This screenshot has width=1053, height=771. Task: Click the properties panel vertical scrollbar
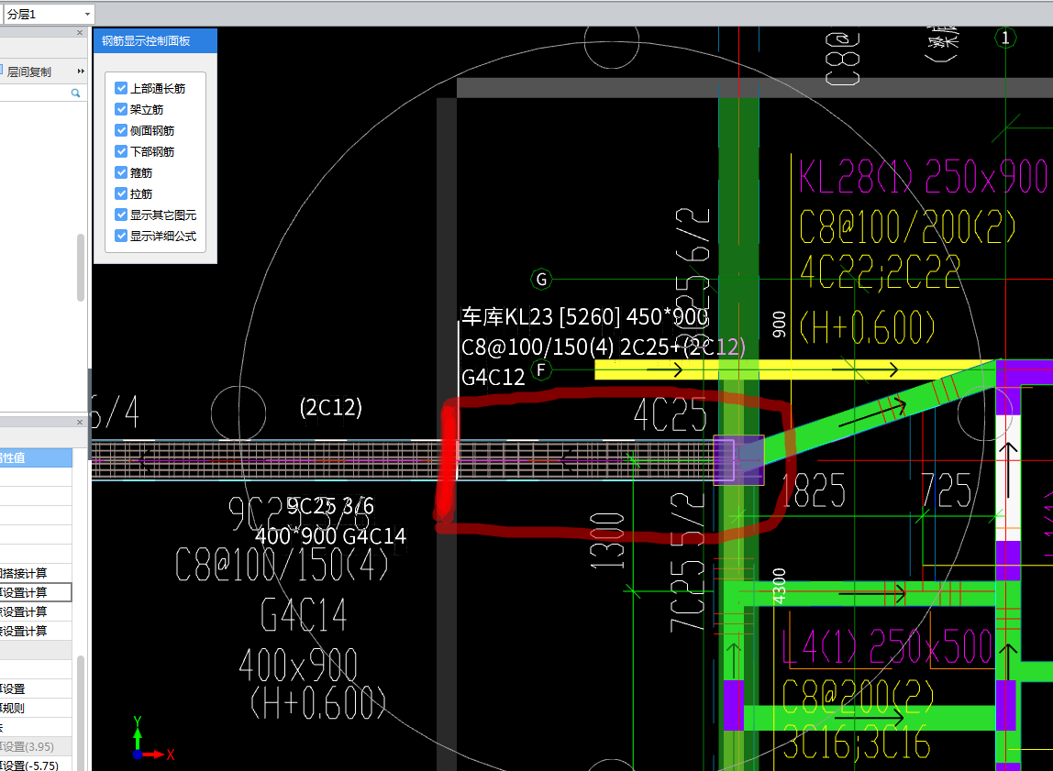[81, 711]
